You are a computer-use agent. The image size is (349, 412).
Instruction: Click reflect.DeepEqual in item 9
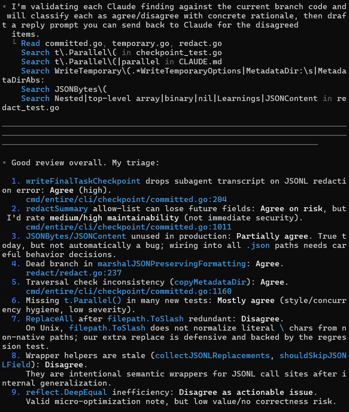click(x=67, y=392)
